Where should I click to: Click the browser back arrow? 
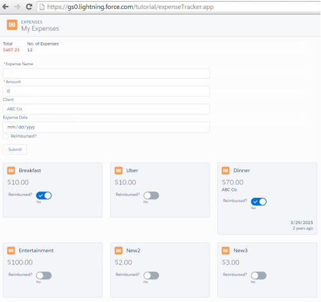coord(6,7)
